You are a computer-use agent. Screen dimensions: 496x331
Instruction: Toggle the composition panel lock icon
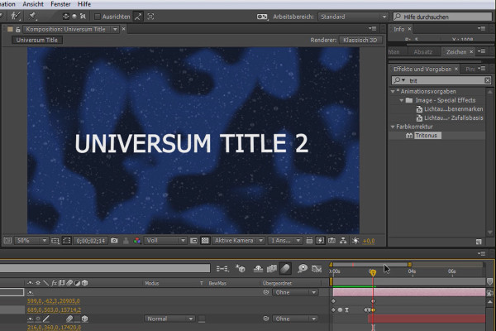click(x=18, y=30)
